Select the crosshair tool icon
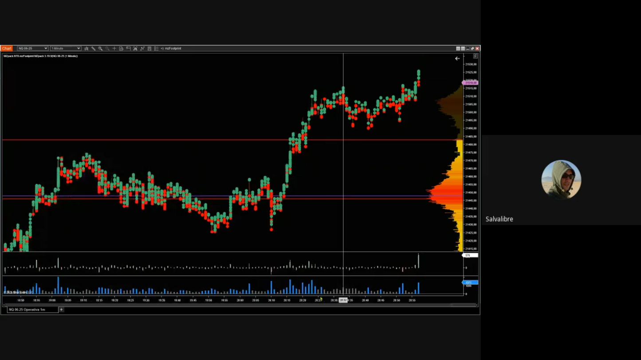The height and width of the screenshot is (360, 641). [114, 48]
